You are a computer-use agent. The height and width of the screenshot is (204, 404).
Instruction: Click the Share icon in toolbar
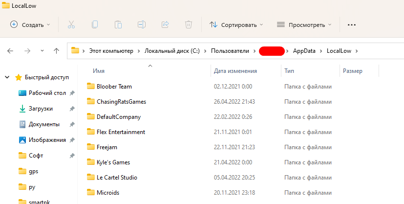pyautogui.click(x=165, y=24)
